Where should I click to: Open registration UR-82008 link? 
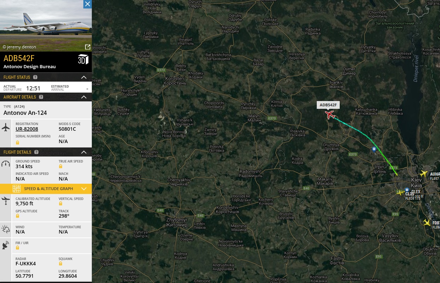click(27, 129)
